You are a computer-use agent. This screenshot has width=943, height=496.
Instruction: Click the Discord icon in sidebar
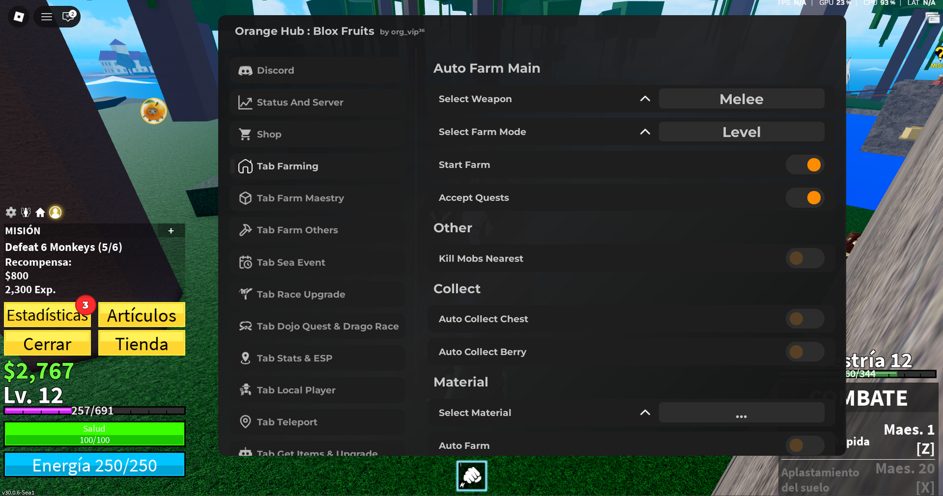pos(245,71)
